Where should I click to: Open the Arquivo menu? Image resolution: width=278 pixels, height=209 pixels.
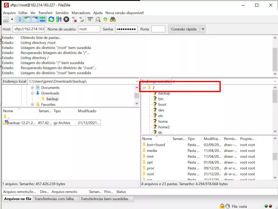(9, 13)
